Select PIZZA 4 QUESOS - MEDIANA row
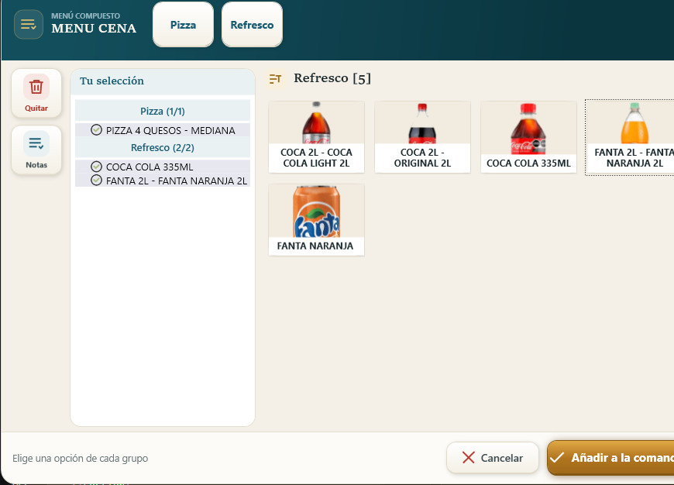This screenshot has height=485, width=674. pos(163,130)
